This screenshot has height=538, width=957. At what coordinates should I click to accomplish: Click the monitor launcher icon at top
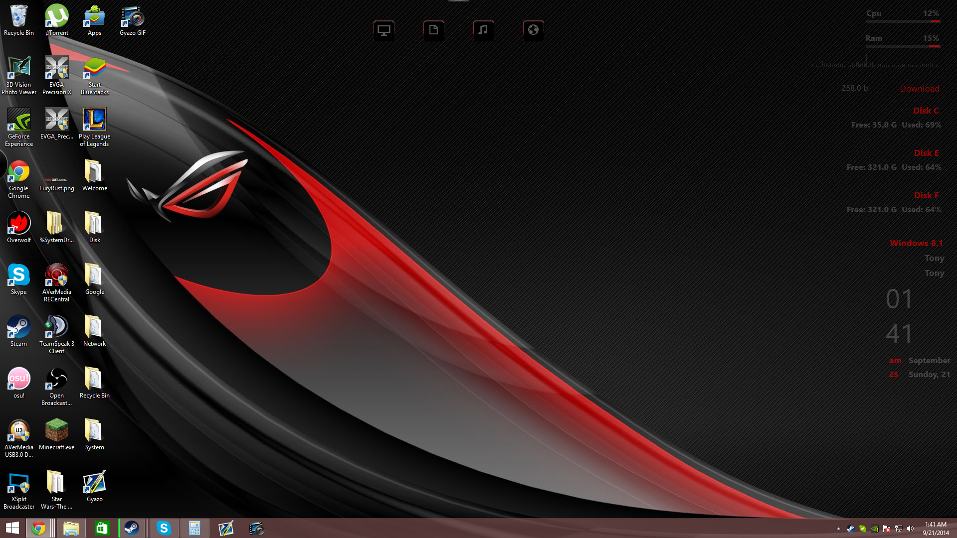(x=384, y=30)
